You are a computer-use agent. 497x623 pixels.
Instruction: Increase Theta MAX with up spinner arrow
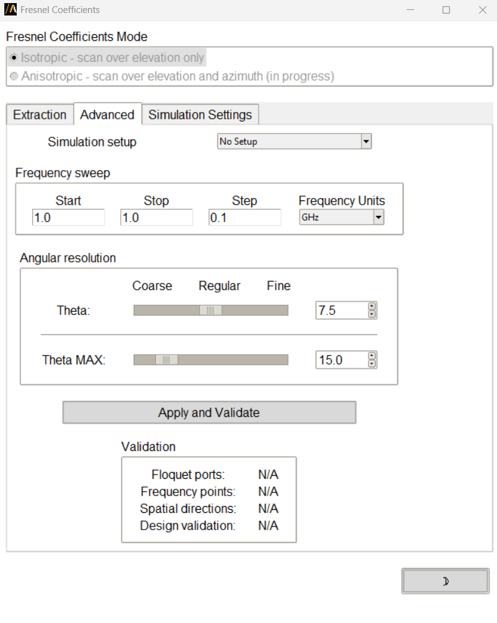(371, 356)
